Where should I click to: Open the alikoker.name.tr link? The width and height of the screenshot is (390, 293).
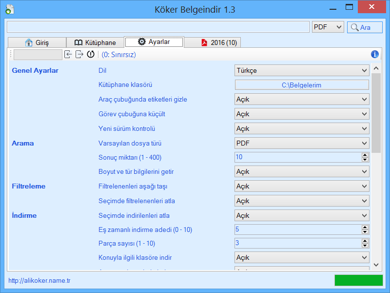pyautogui.click(x=39, y=280)
